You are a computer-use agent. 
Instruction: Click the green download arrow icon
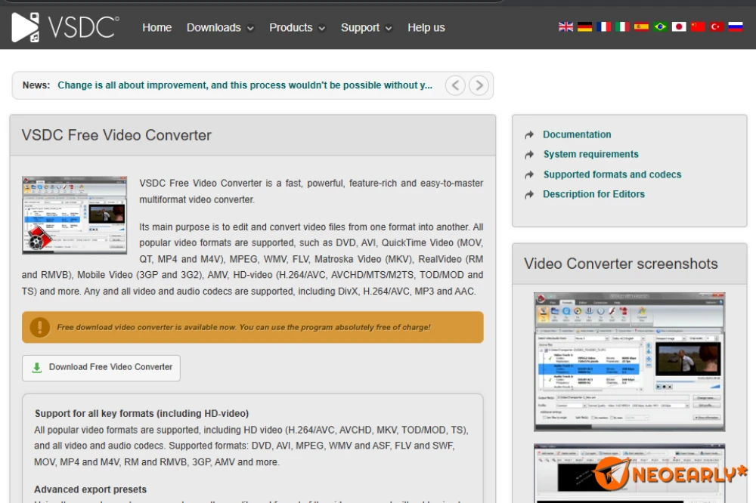pos(36,368)
